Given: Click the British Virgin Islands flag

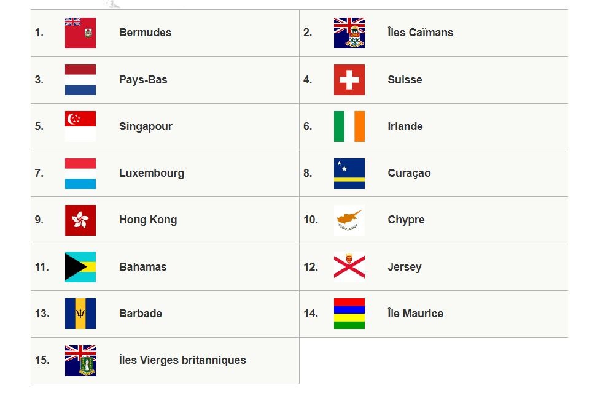Looking at the screenshot, I should (80, 361).
